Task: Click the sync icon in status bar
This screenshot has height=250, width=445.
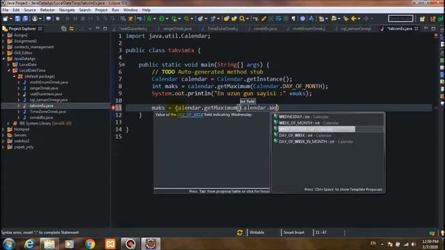Action: [240, 233]
